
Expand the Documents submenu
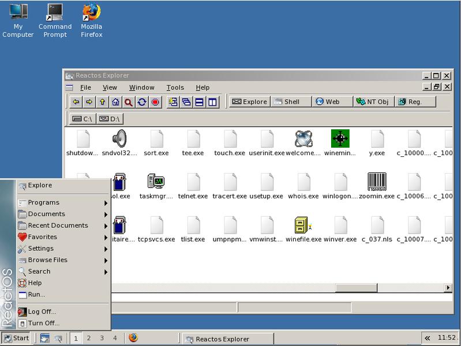coord(63,214)
